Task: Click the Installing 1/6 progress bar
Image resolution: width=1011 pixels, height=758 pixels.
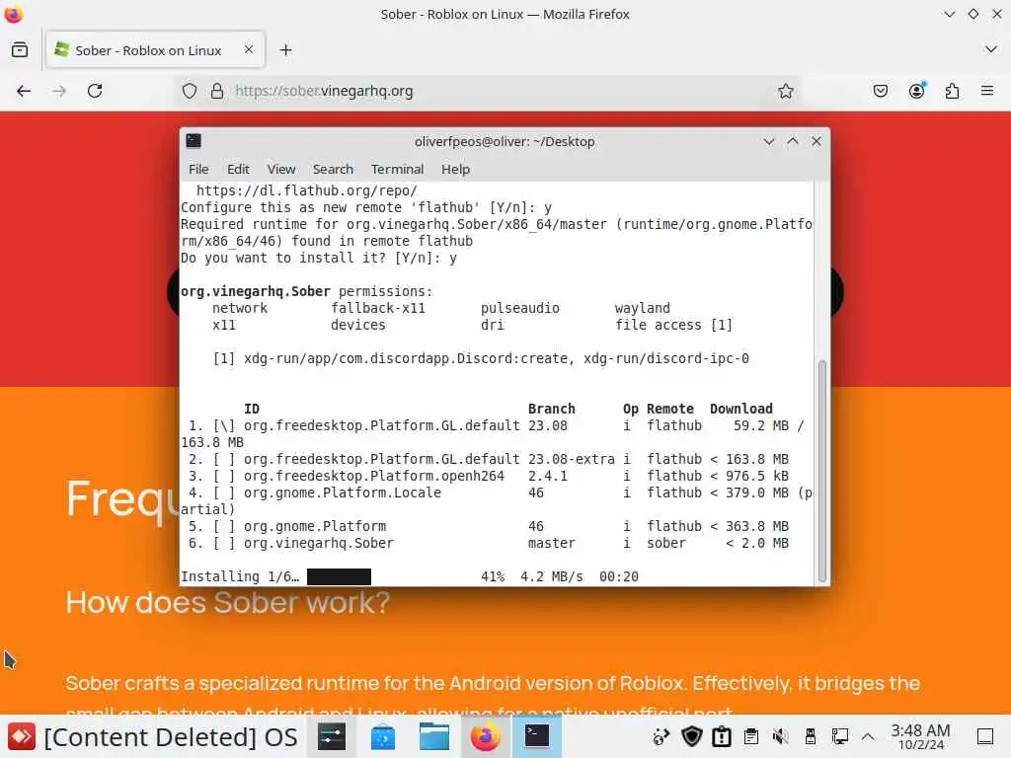Action: (340, 576)
